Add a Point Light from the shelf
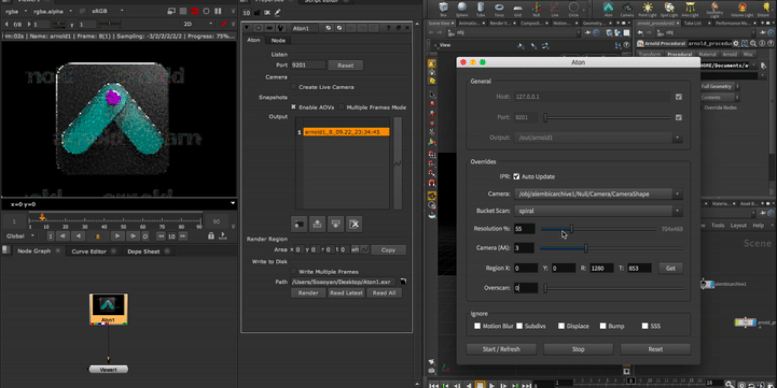The width and height of the screenshot is (777, 388). tap(647, 6)
